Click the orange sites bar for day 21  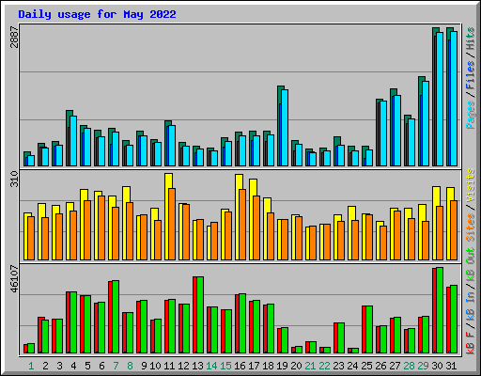point(313,243)
